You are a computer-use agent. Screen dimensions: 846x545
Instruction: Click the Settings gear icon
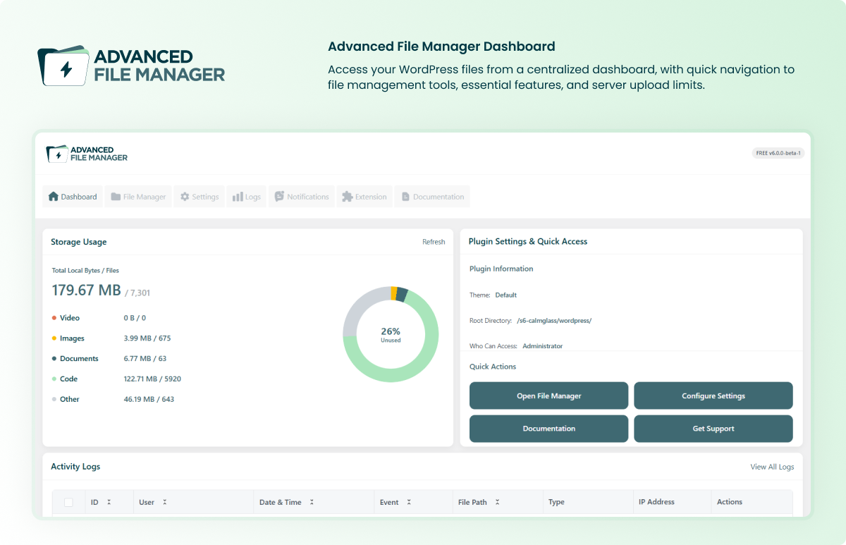185,197
